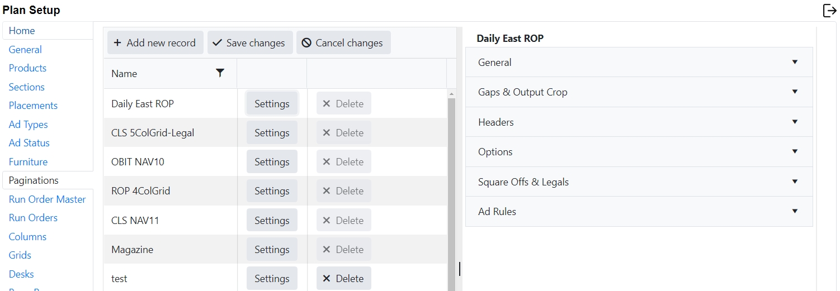Image resolution: width=840 pixels, height=291 pixels.
Task: Expand Square Offs & Legals section
Action: point(639,182)
